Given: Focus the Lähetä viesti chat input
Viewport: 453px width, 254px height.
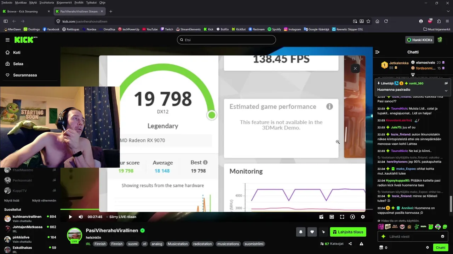Looking at the screenshot, I should pos(413,236).
